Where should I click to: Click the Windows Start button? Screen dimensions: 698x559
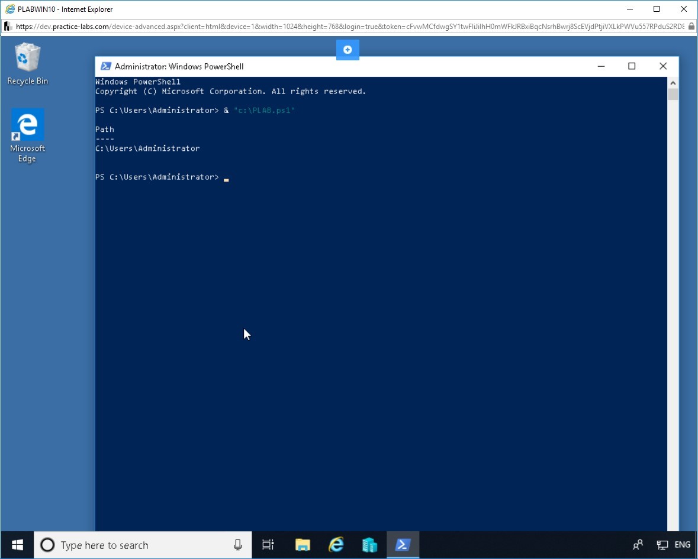17,545
